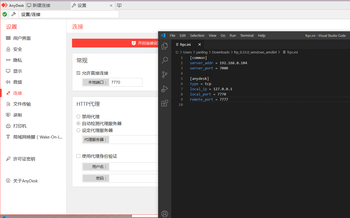Open the Search panel in VS Code
350x218 pixels.
coord(164,60)
